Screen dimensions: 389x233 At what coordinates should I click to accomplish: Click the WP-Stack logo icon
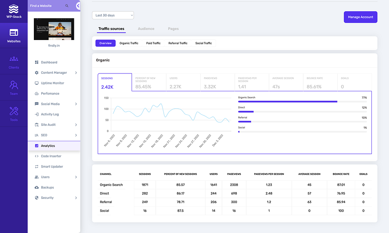tap(14, 9)
